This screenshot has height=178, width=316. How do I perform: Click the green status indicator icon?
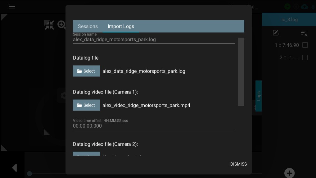287,7
